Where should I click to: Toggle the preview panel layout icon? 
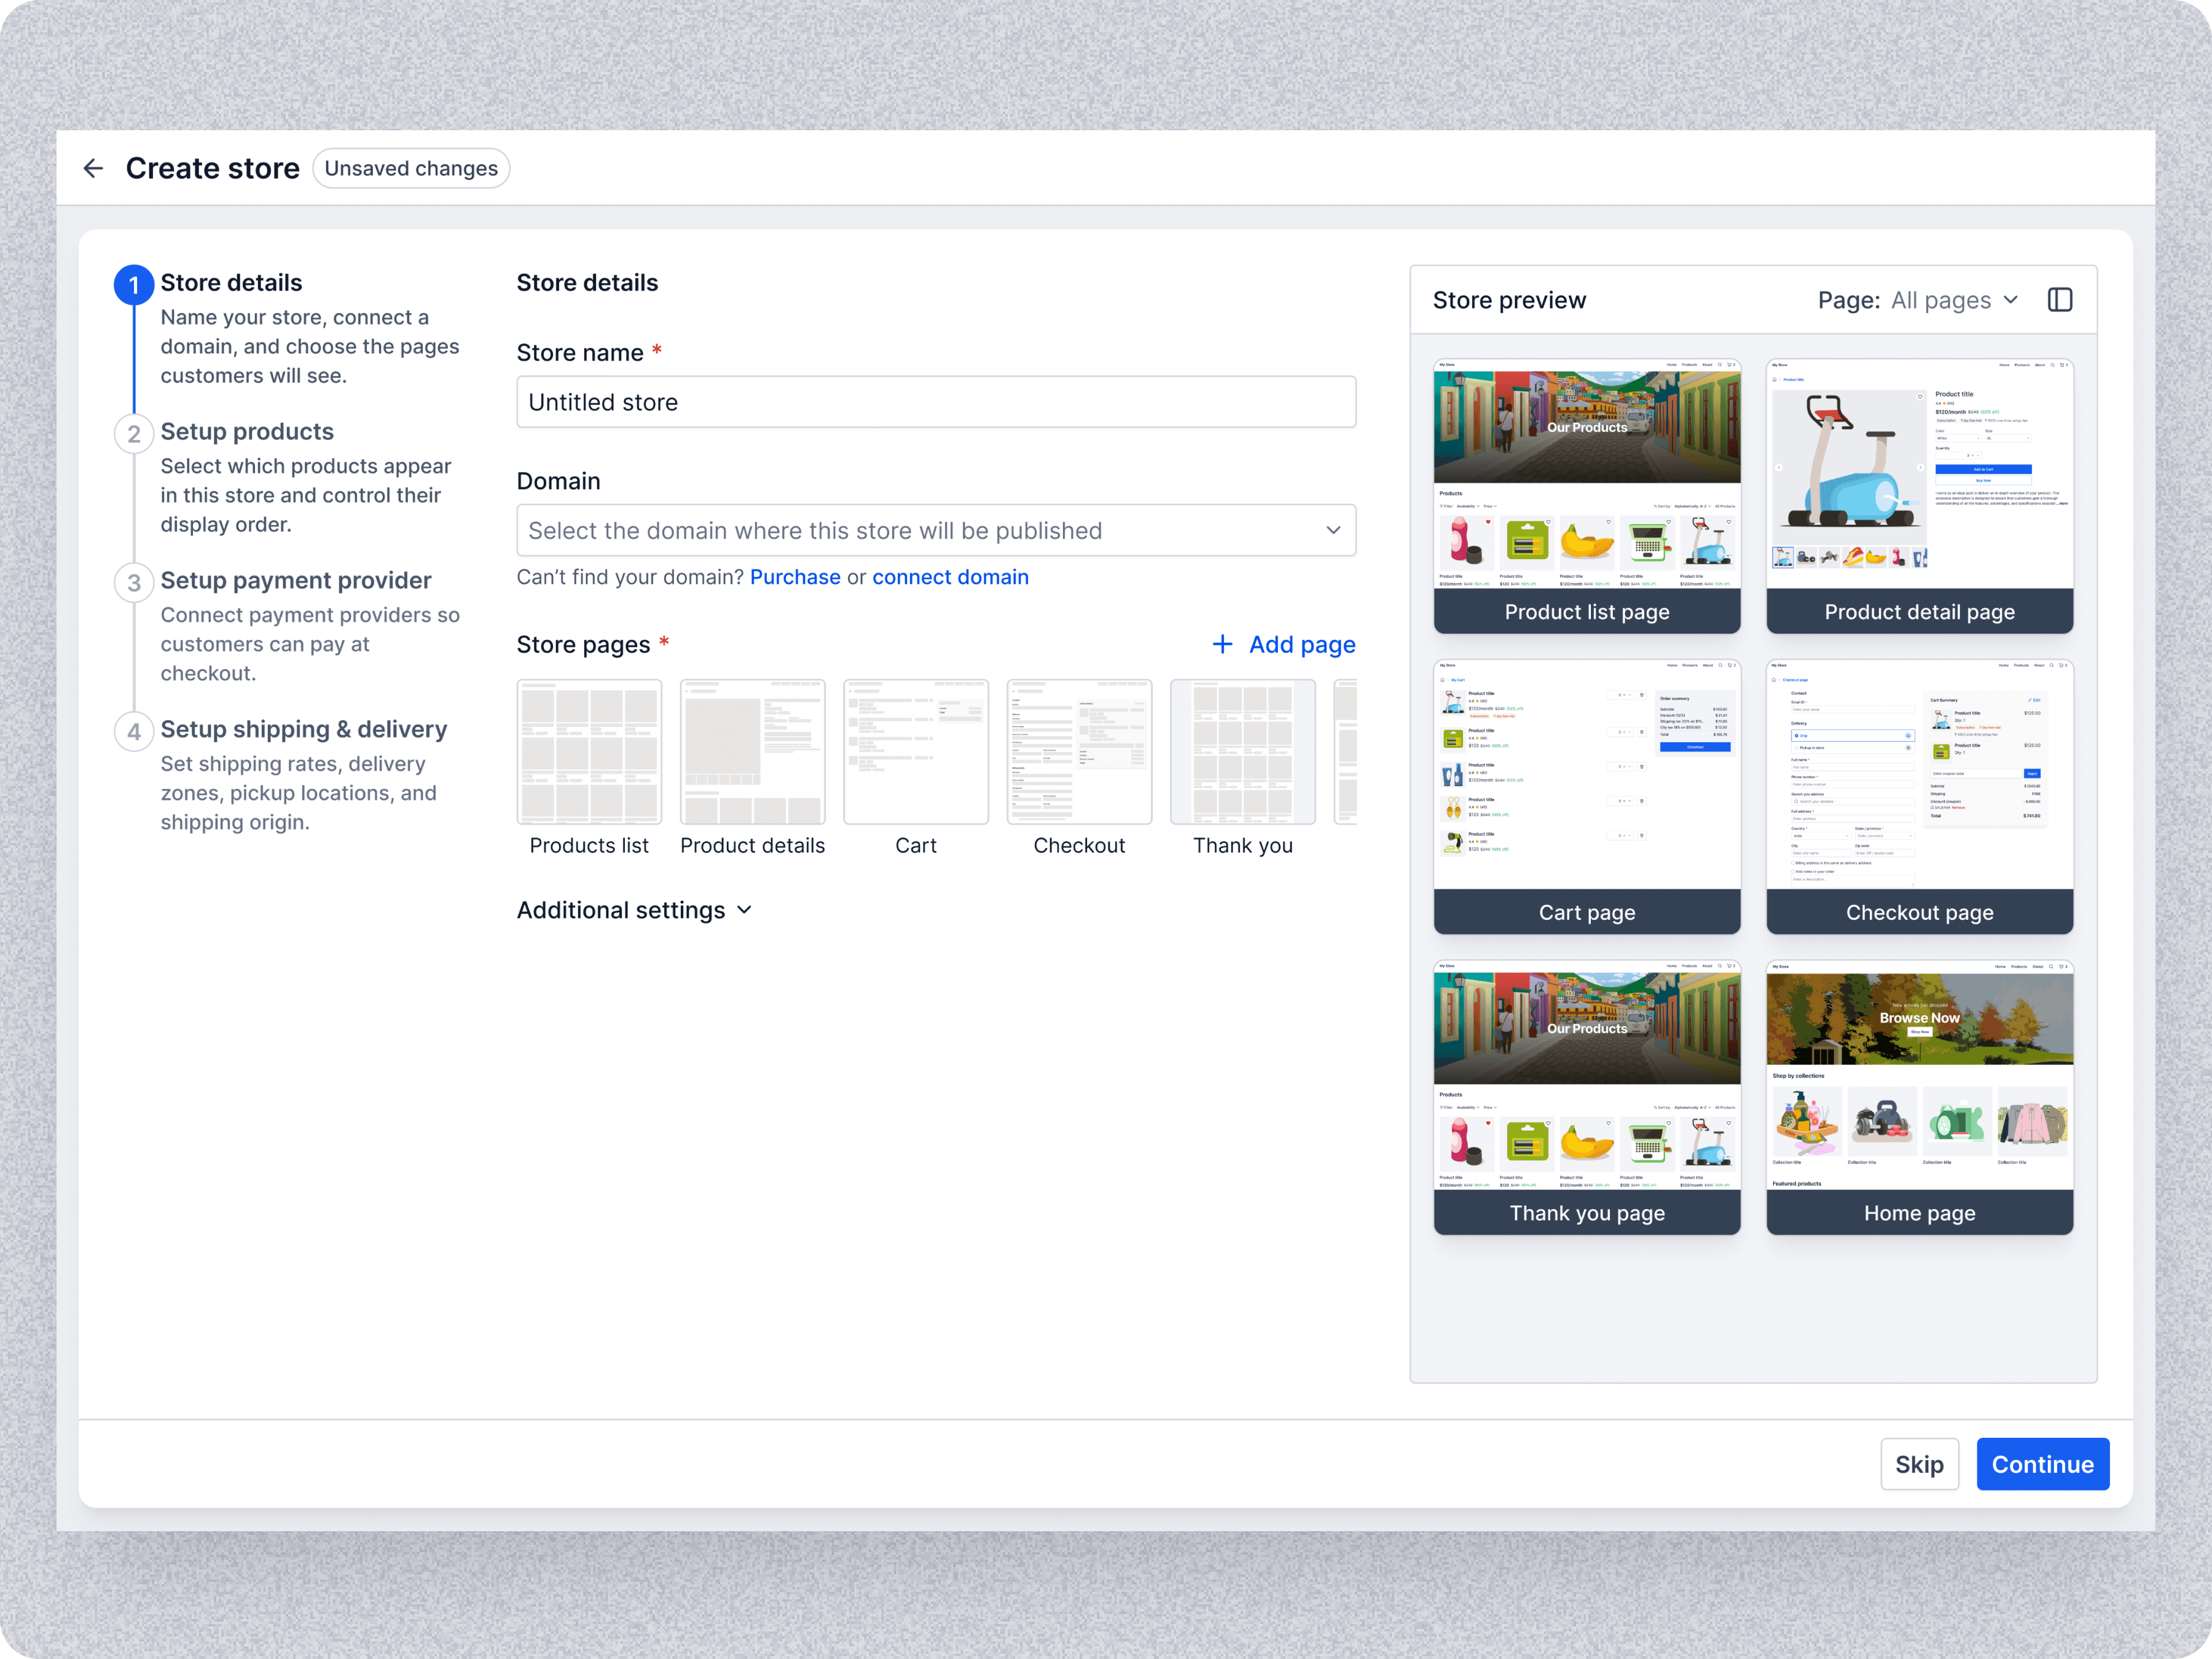(2059, 300)
